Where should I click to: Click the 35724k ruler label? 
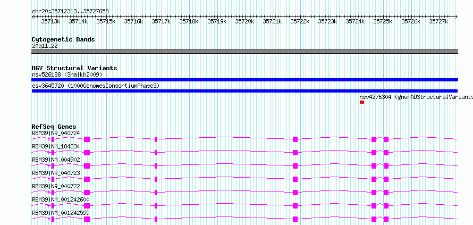[x=355, y=21]
